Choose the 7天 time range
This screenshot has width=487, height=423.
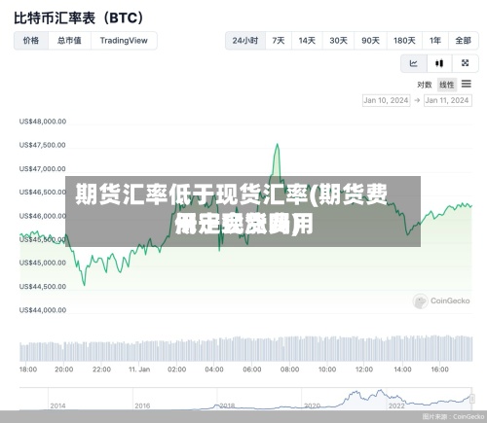coord(279,41)
